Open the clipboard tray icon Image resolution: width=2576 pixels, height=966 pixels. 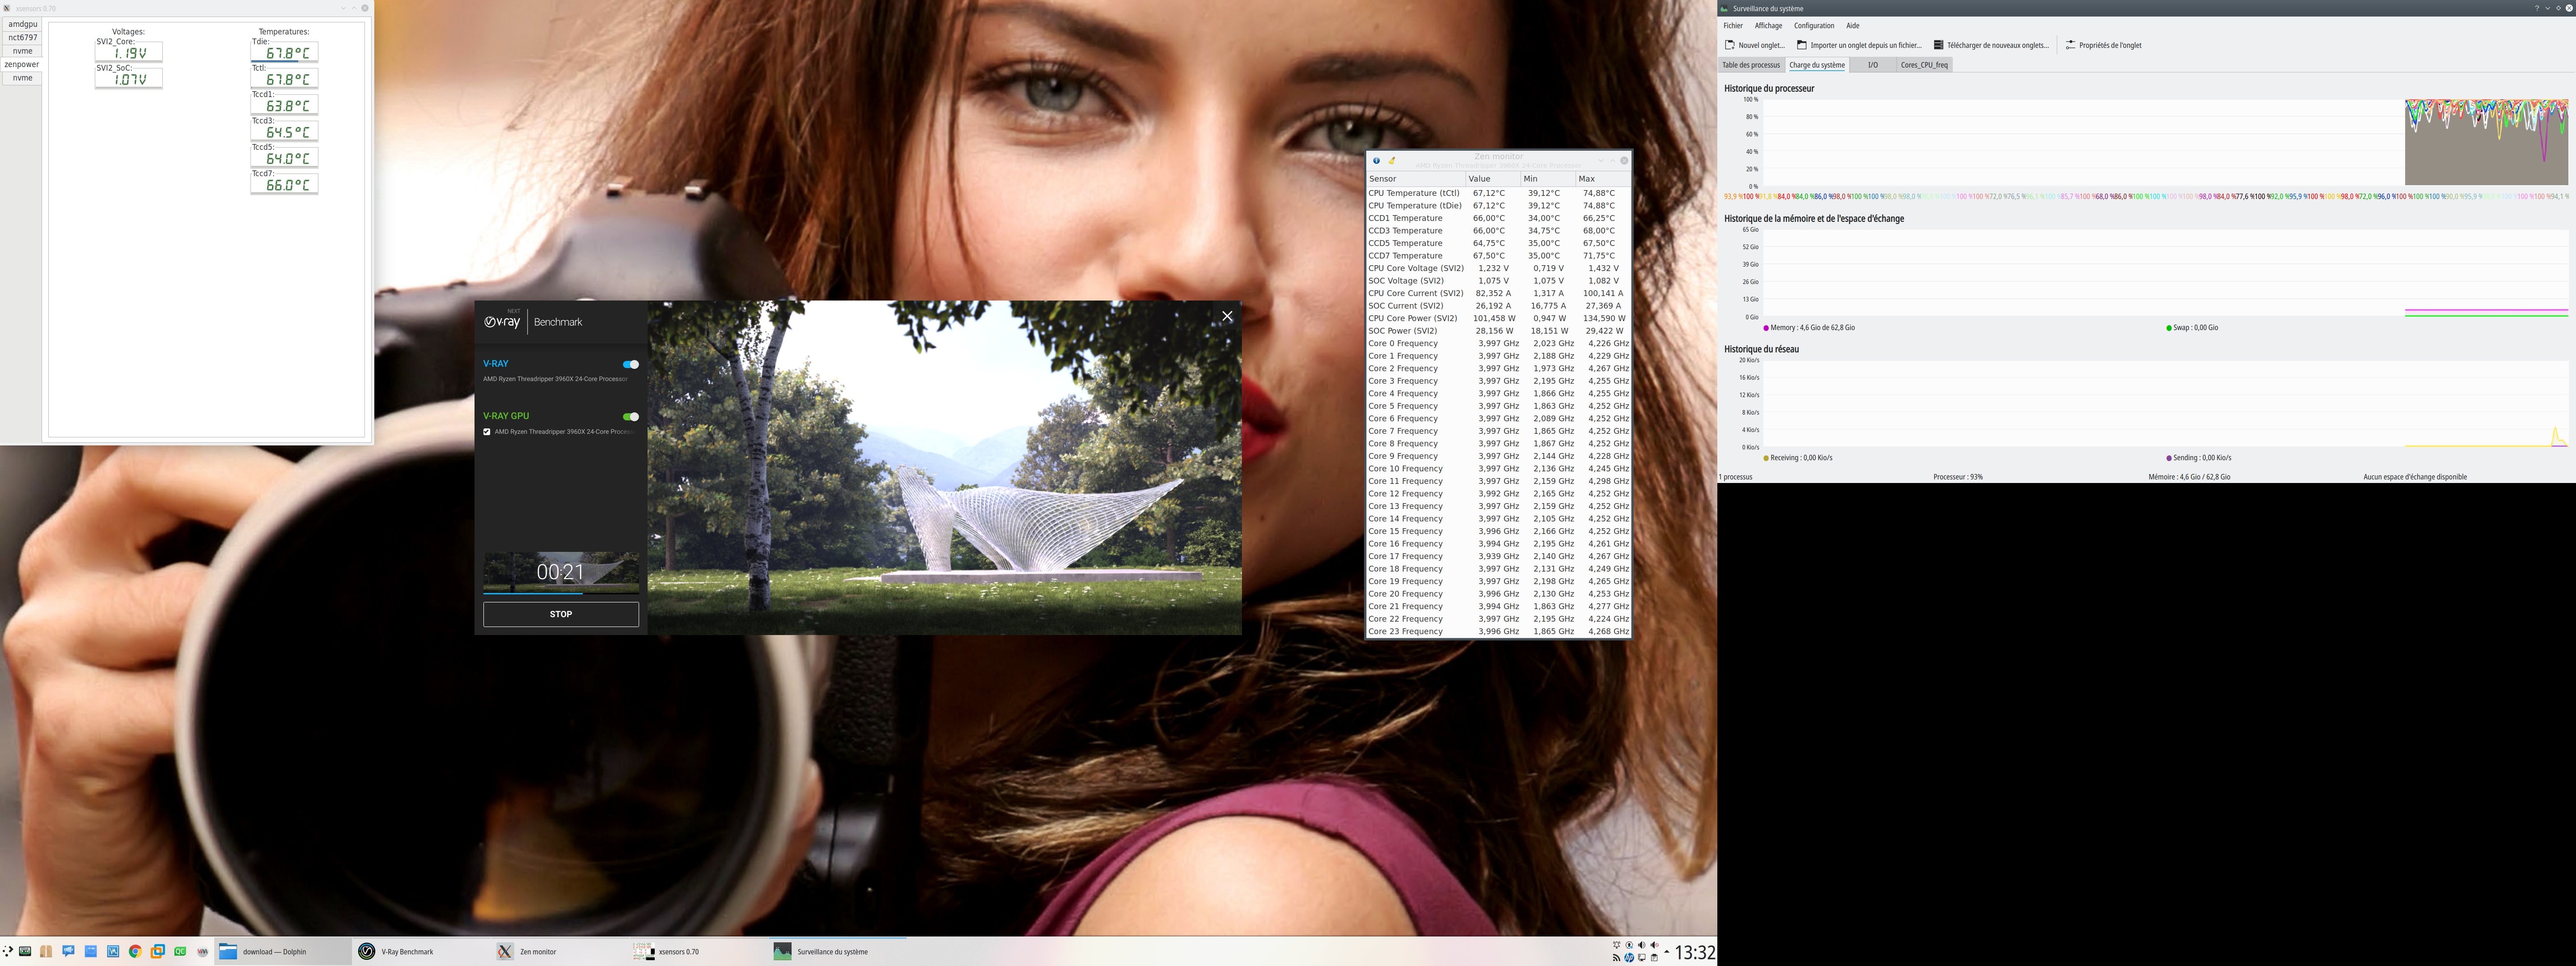(1654, 958)
